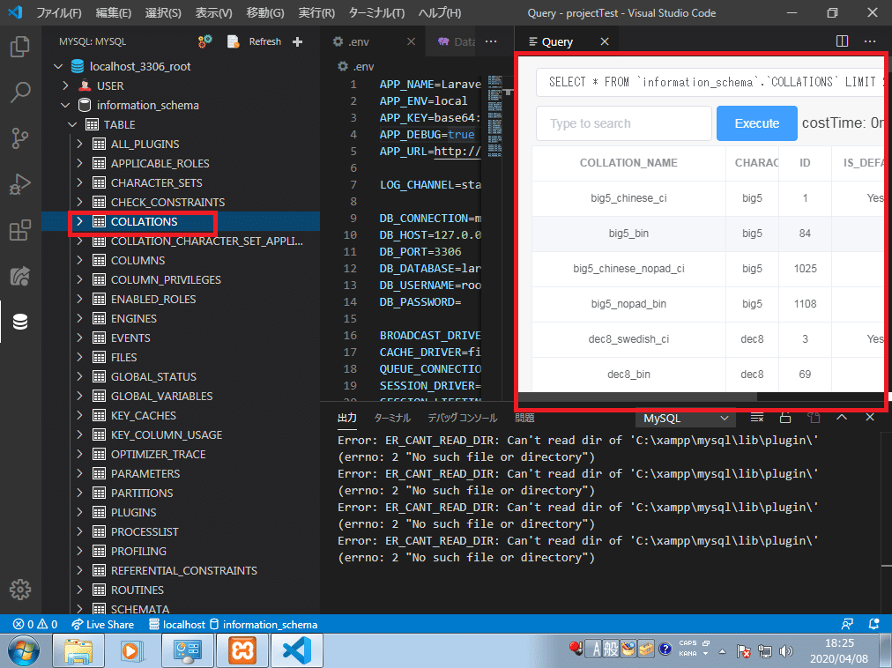This screenshot has width=892, height=668.
Task: Expand the COLUMNS table
Action: tap(79, 260)
